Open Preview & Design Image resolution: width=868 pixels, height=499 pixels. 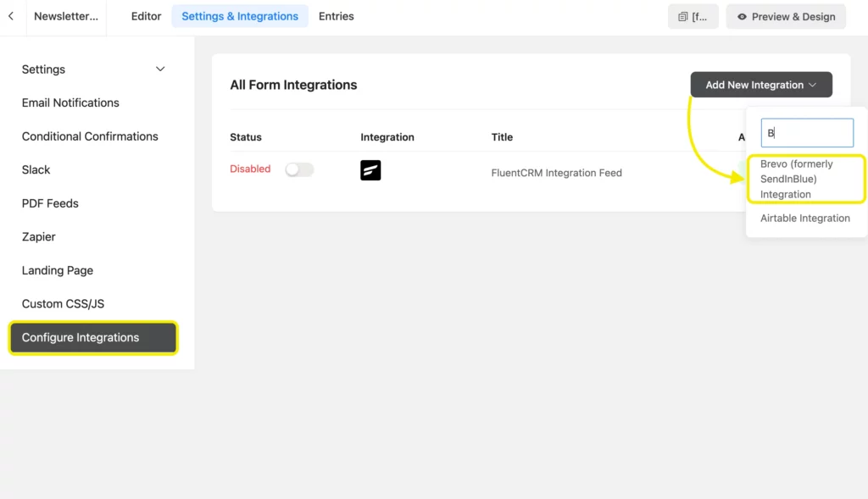pos(786,17)
